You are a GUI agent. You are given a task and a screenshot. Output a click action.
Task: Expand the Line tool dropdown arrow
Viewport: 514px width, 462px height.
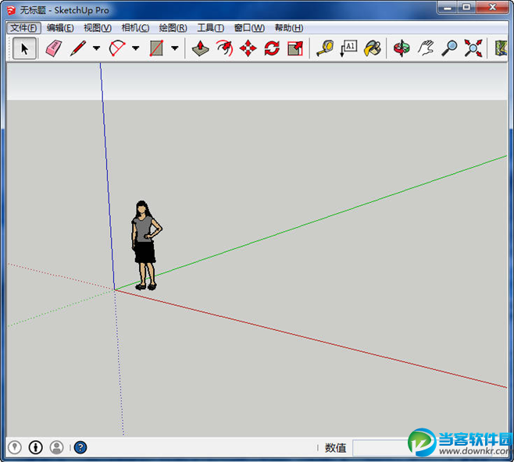pos(96,48)
